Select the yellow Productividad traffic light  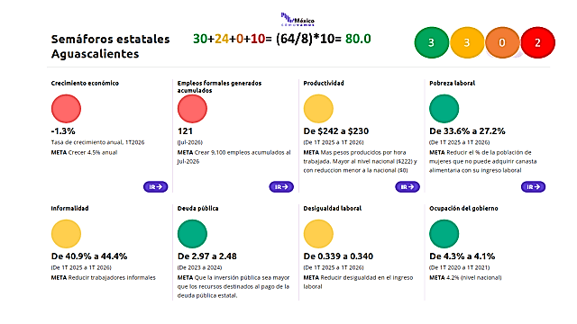tap(318, 109)
